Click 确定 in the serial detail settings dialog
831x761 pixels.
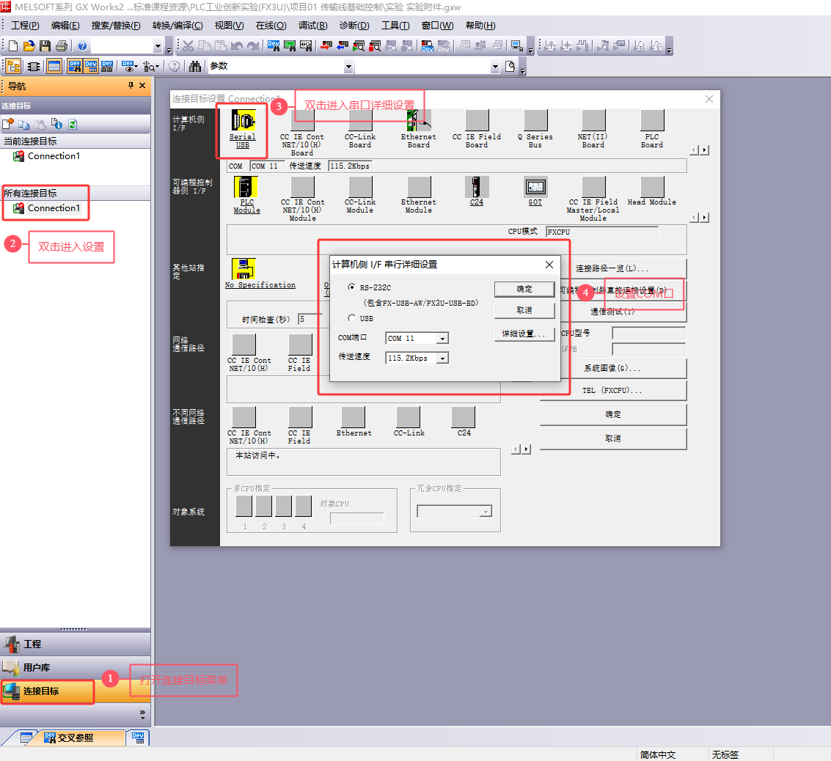point(524,289)
